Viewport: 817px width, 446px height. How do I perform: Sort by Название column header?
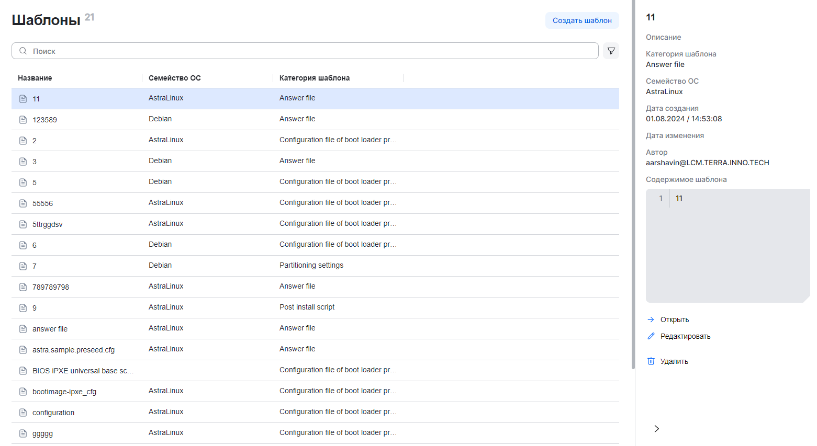(x=35, y=78)
